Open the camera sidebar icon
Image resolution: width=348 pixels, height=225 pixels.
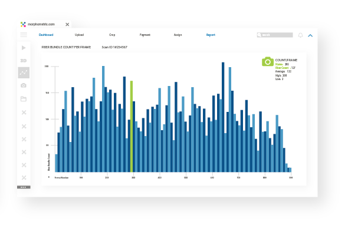pos(24,85)
